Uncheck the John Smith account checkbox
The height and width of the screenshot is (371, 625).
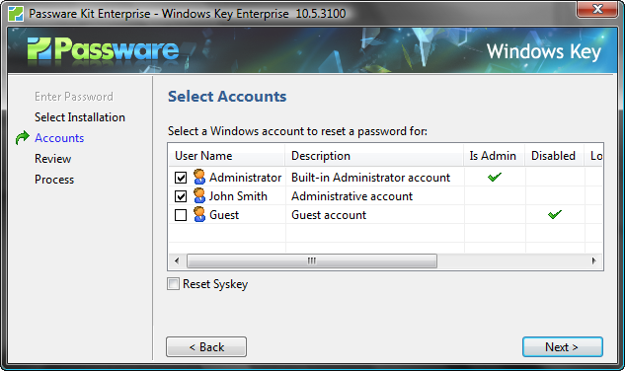pos(181,196)
